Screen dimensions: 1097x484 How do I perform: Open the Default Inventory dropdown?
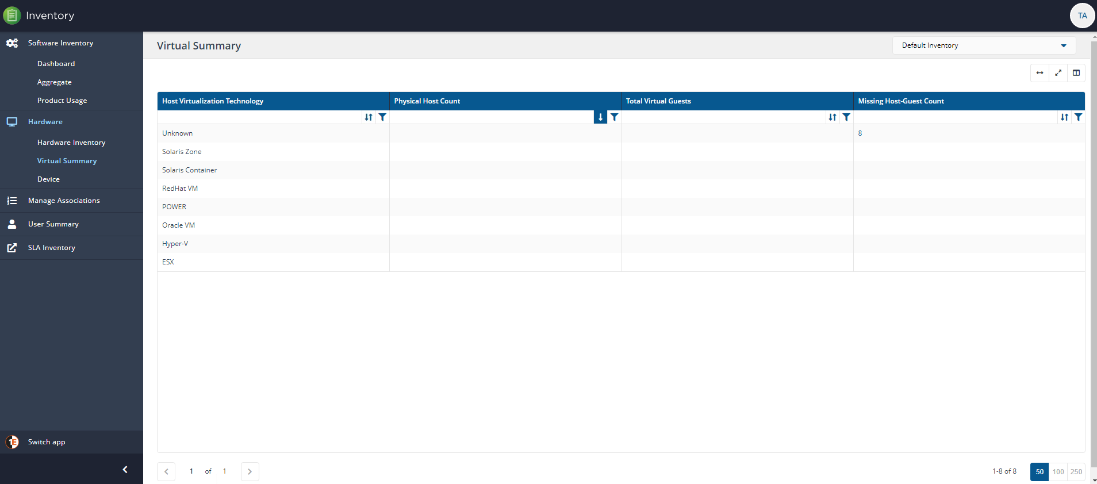[984, 45]
